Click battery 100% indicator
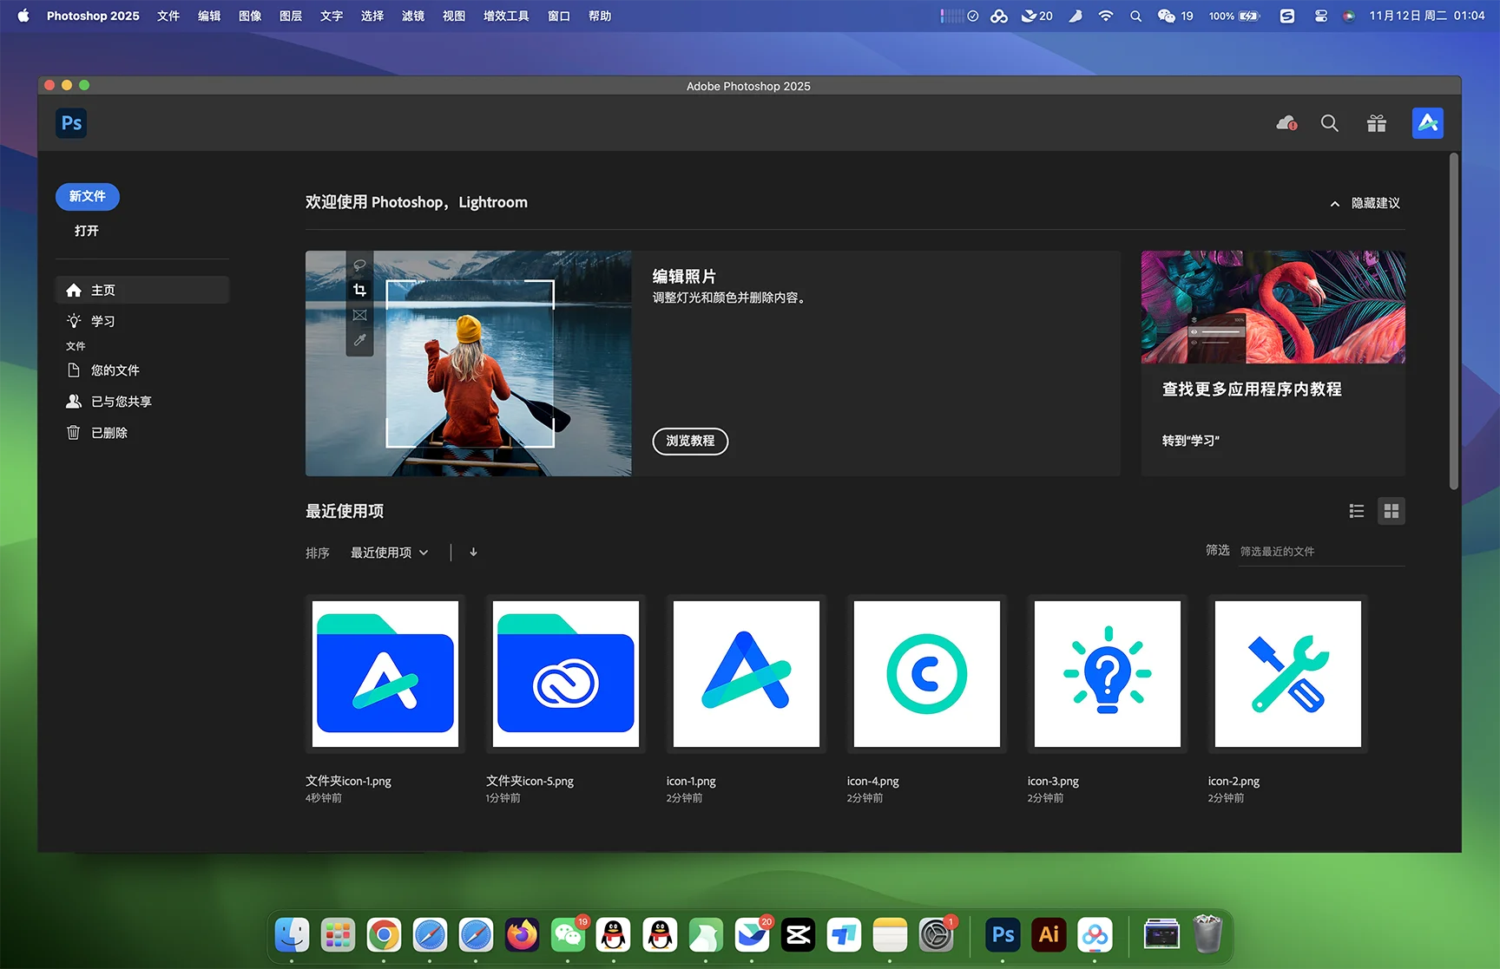The image size is (1500, 969). (x=1234, y=16)
